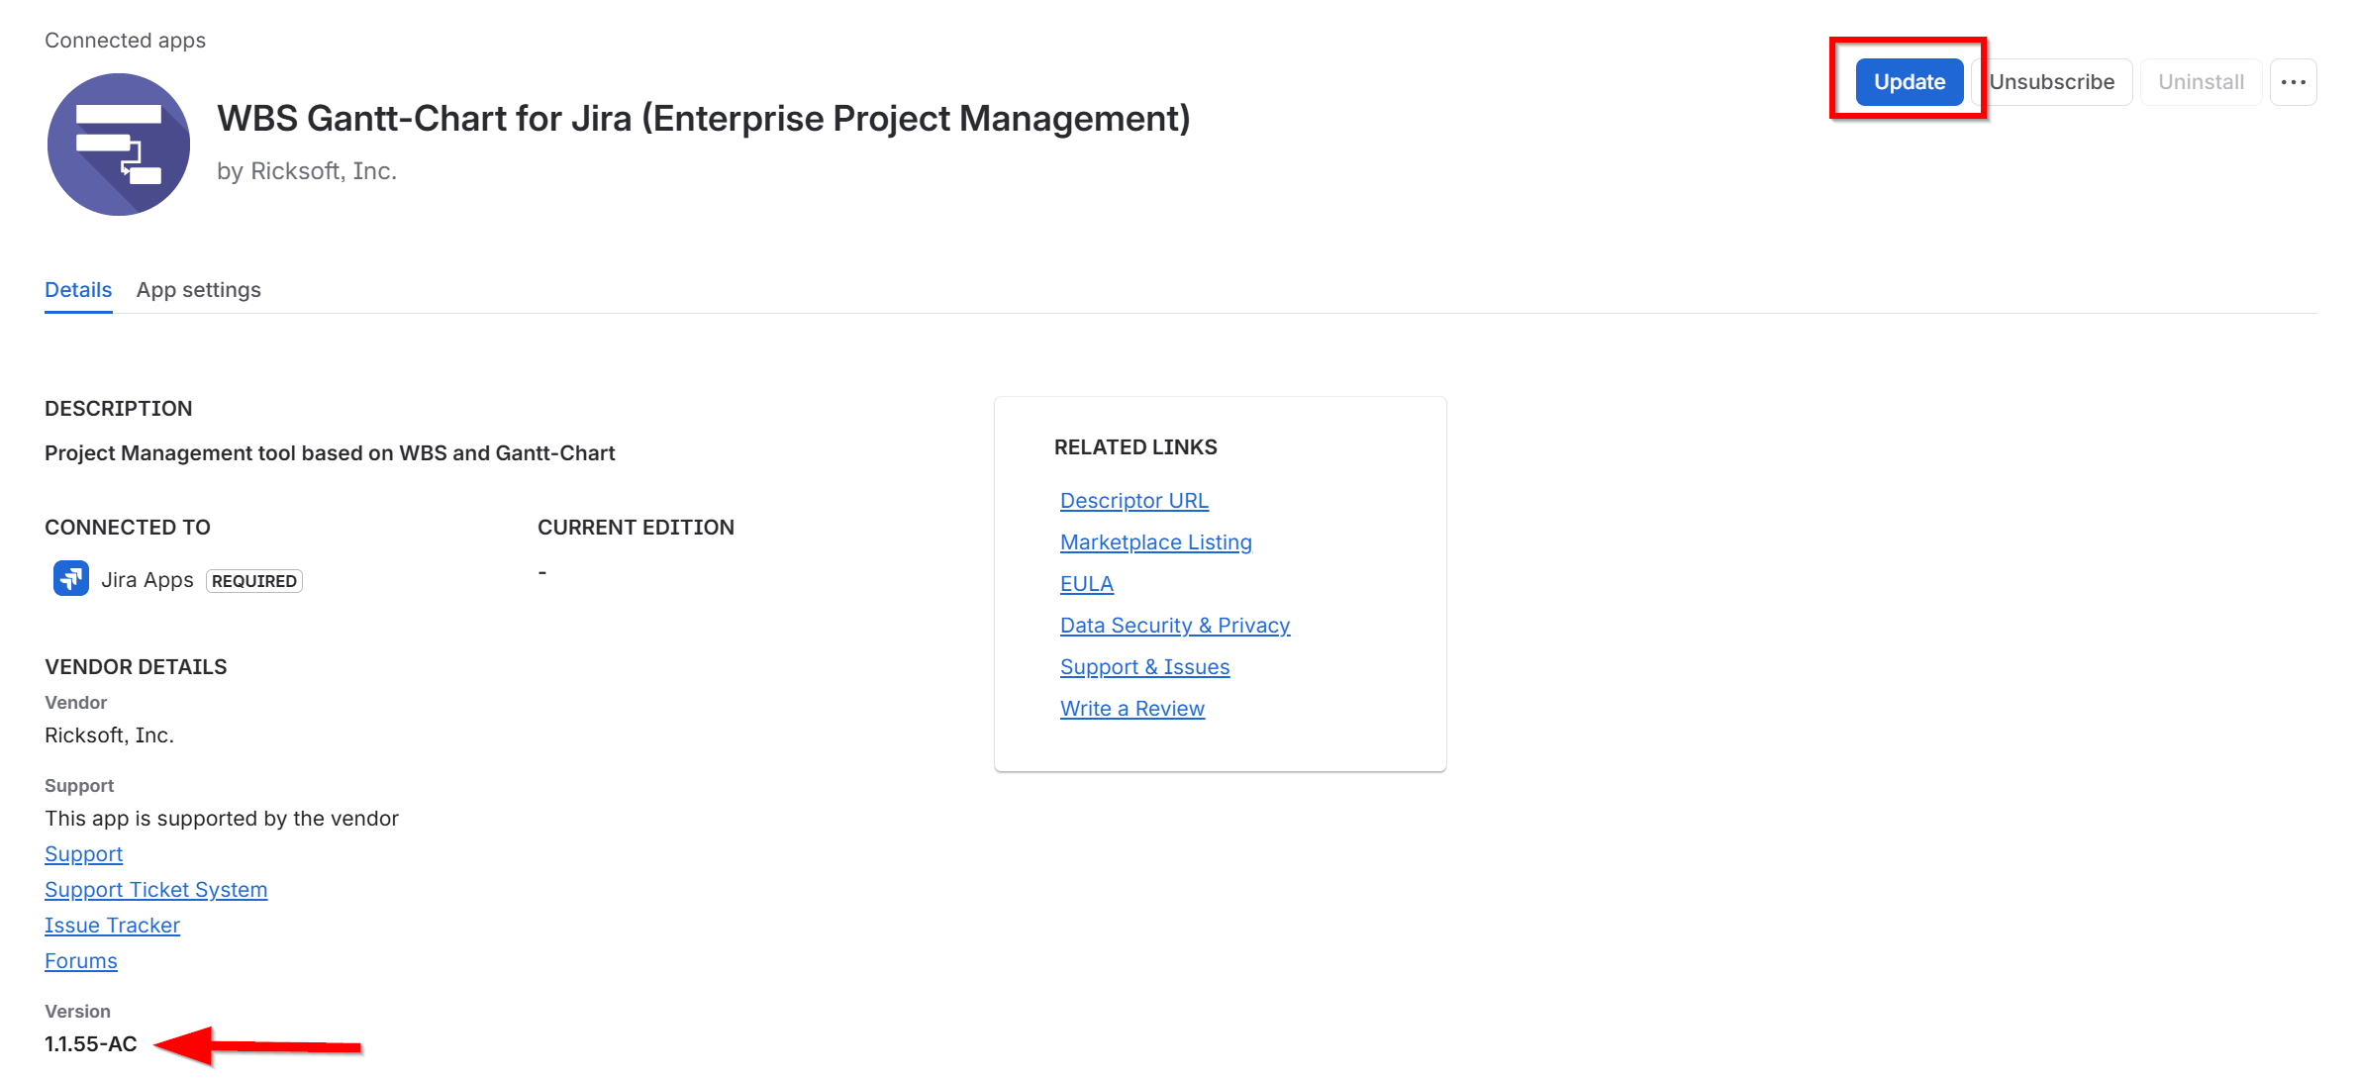
Task: Click the Write a Review link
Action: [1132, 709]
